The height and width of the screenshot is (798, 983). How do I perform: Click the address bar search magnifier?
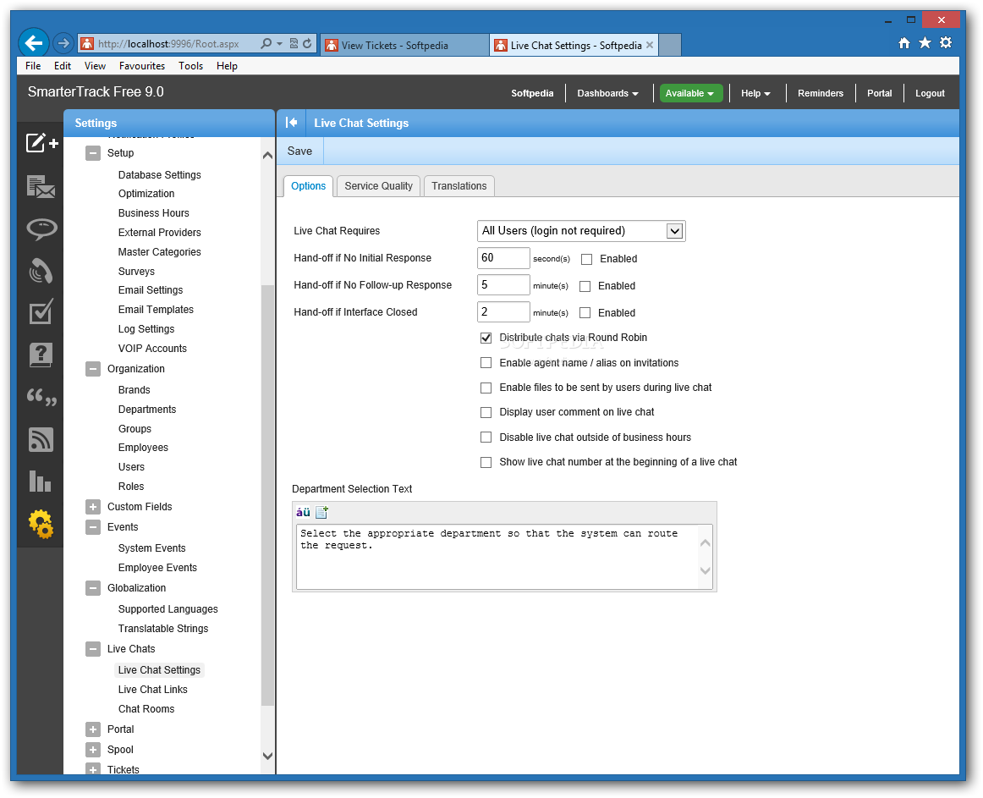point(266,43)
